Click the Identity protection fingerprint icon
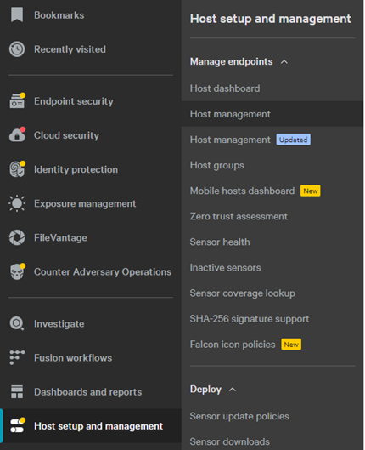Screen dimensions: 365x450 click(17, 169)
